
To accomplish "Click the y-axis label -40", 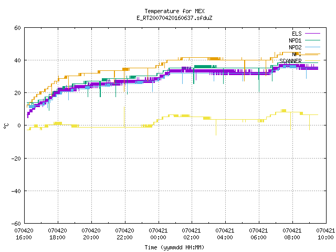I will [16, 191].
